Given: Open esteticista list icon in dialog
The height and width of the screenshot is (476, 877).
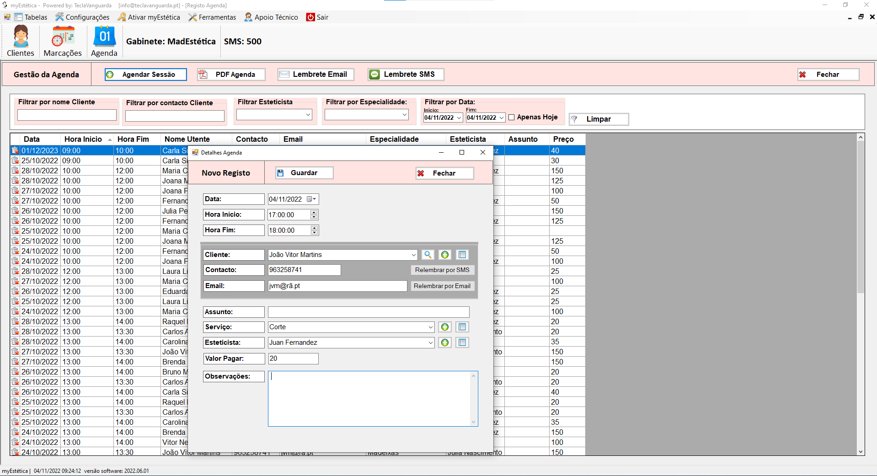Looking at the screenshot, I should tap(462, 342).
